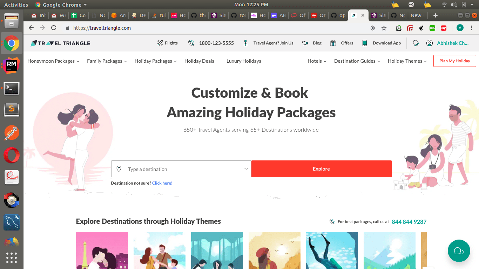Click phone number 844 844 9287
Image resolution: width=479 pixels, height=269 pixels.
[409, 222]
